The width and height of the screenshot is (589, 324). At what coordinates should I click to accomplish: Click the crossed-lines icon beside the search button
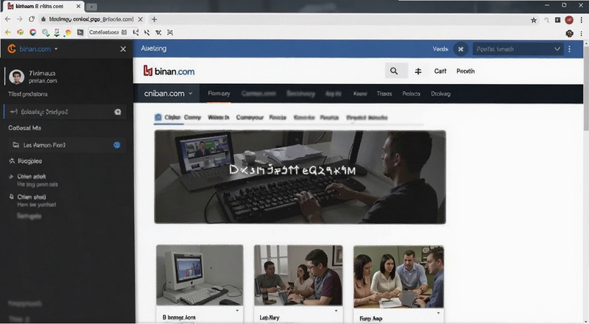click(418, 71)
